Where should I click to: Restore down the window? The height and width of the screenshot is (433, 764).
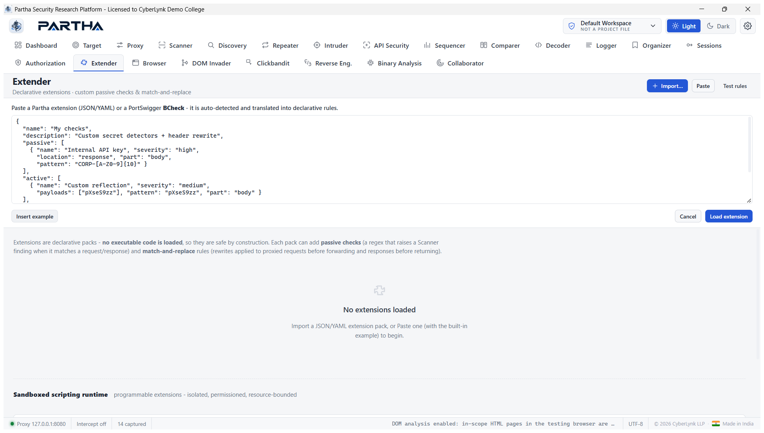point(724,9)
